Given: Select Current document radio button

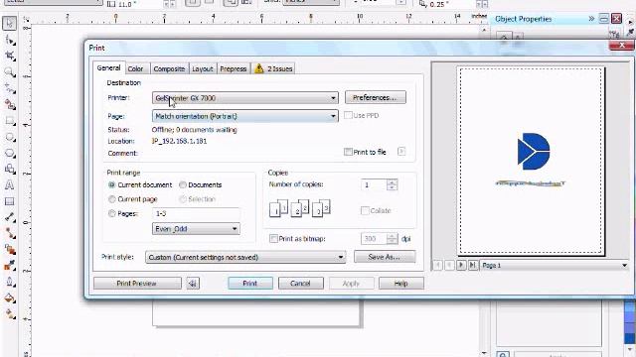Looking at the screenshot, I should pyautogui.click(x=112, y=184).
